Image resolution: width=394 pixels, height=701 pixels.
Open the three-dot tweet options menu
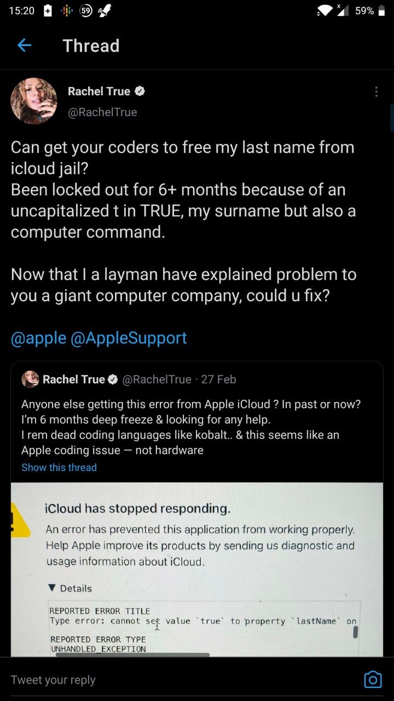(376, 92)
